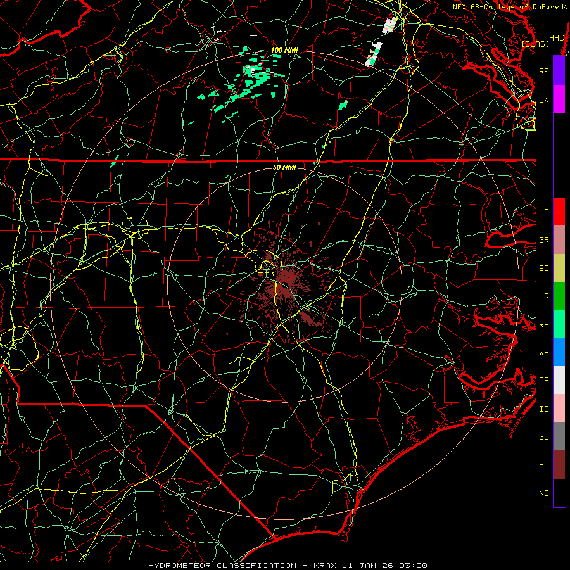Click the 'HHC' product code text
This screenshot has height=570, width=570.
[556, 38]
